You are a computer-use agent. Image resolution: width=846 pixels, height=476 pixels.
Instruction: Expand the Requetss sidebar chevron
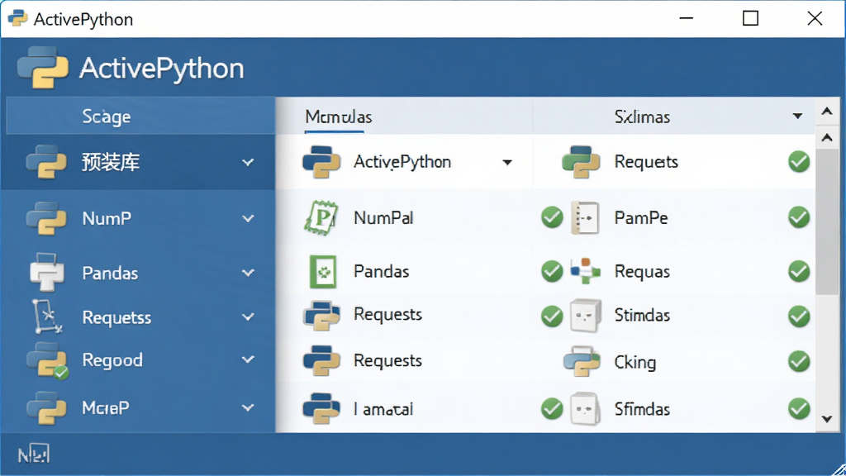point(248,317)
